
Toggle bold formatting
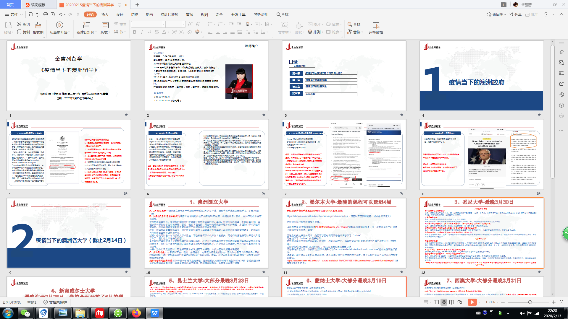click(x=135, y=32)
